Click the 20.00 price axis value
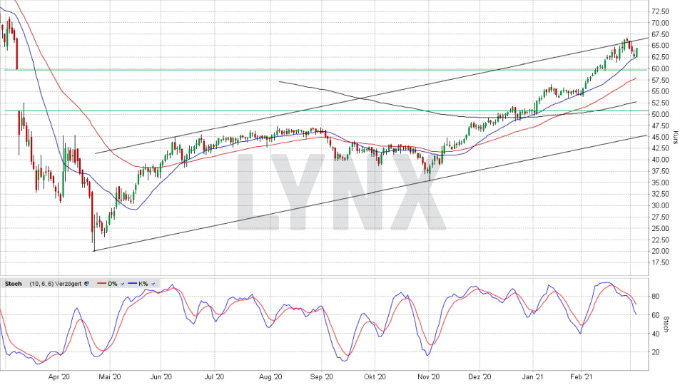The image size is (685, 385). tap(659, 251)
